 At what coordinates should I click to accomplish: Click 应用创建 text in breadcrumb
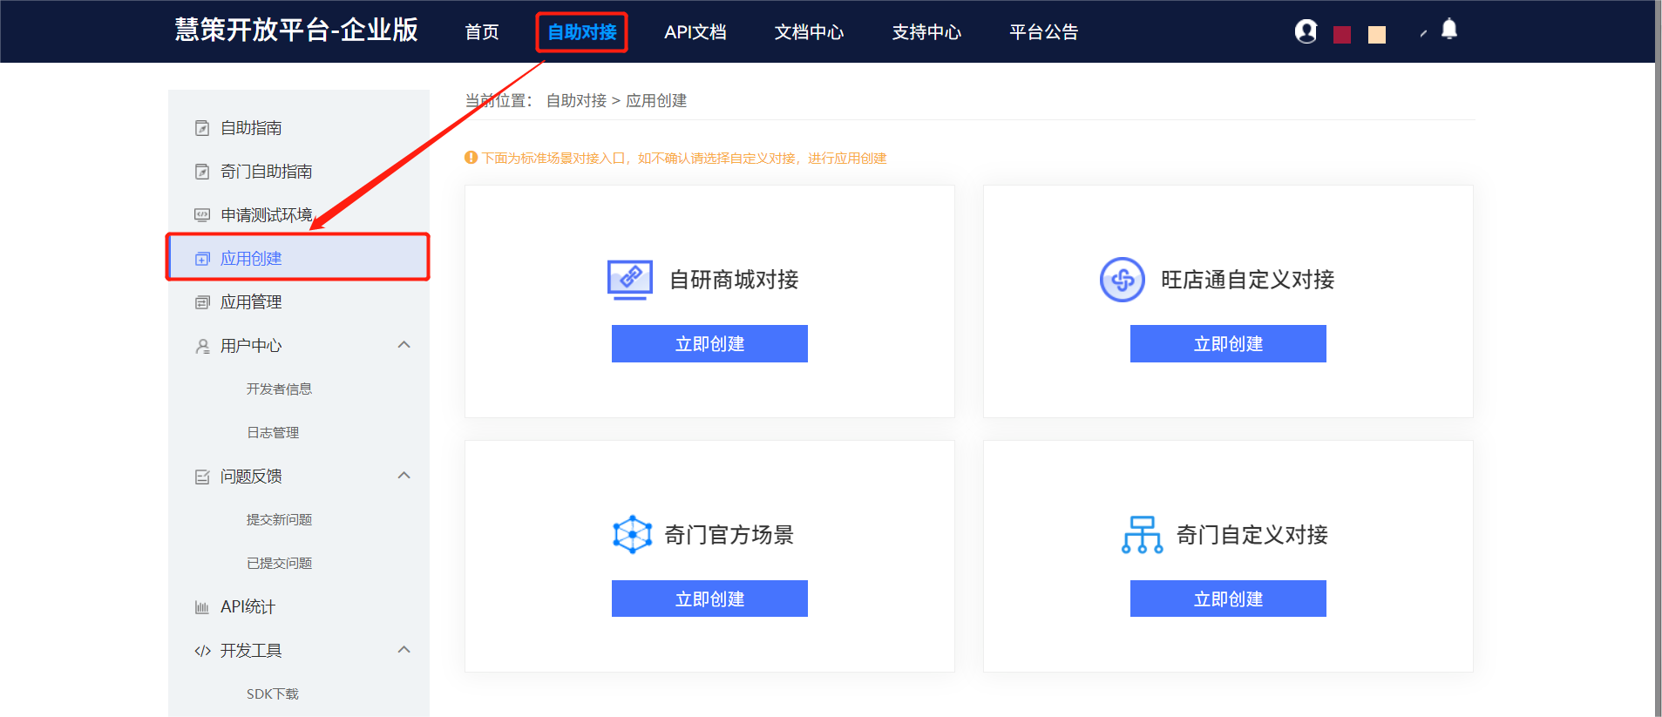tap(656, 101)
